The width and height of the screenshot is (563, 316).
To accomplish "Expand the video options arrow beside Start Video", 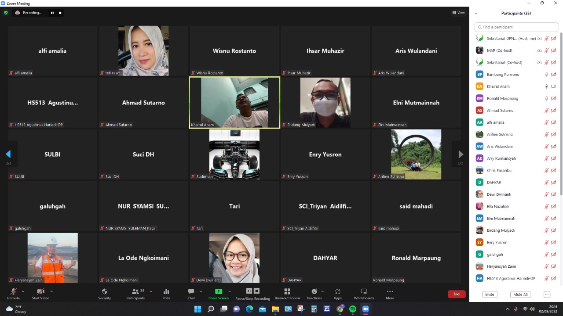I will (51, 291).
